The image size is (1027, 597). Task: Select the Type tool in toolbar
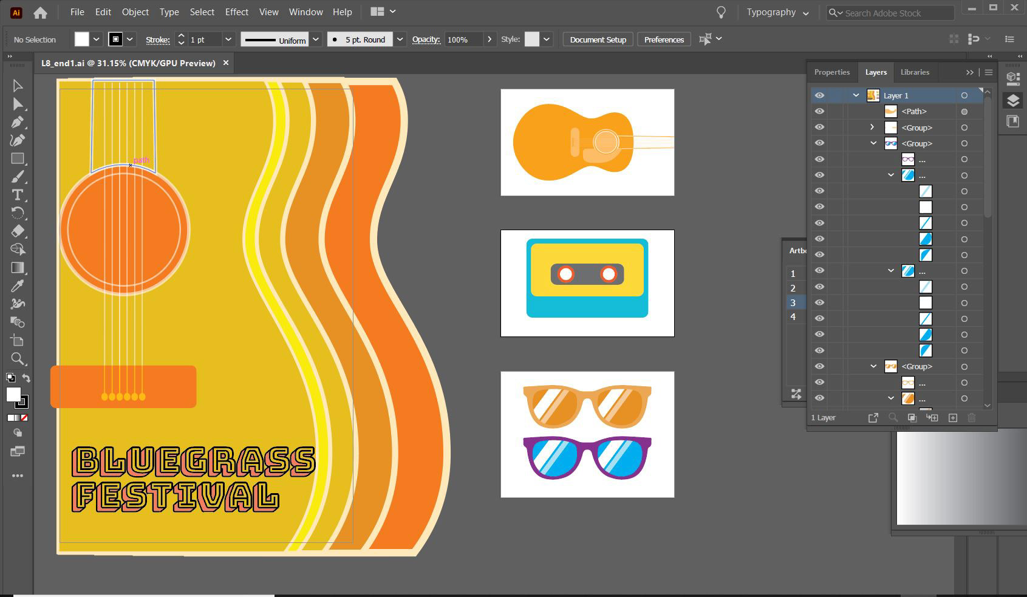[x=18, y=195]
